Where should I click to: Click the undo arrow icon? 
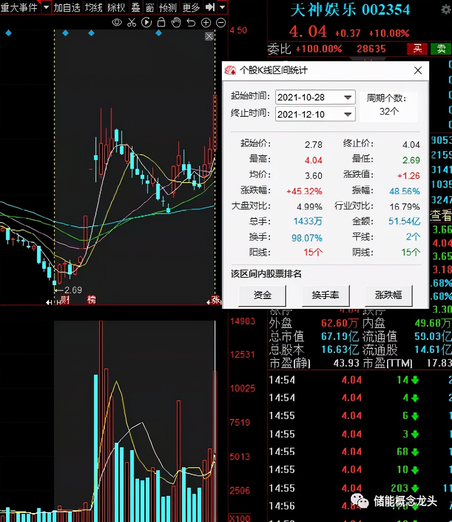pos(191,22)
